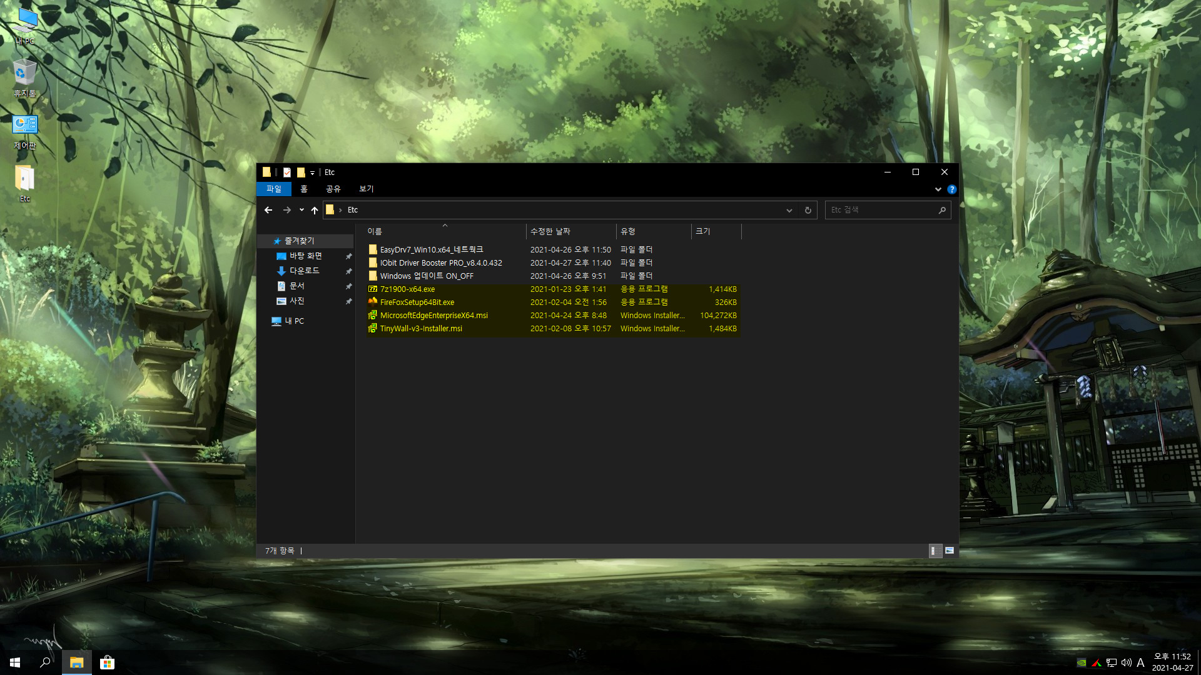Open the quick access toolbar customize arrow
Image resolution: width=1201 pixels, height=675 pixels.
click(x=312, y=173)
